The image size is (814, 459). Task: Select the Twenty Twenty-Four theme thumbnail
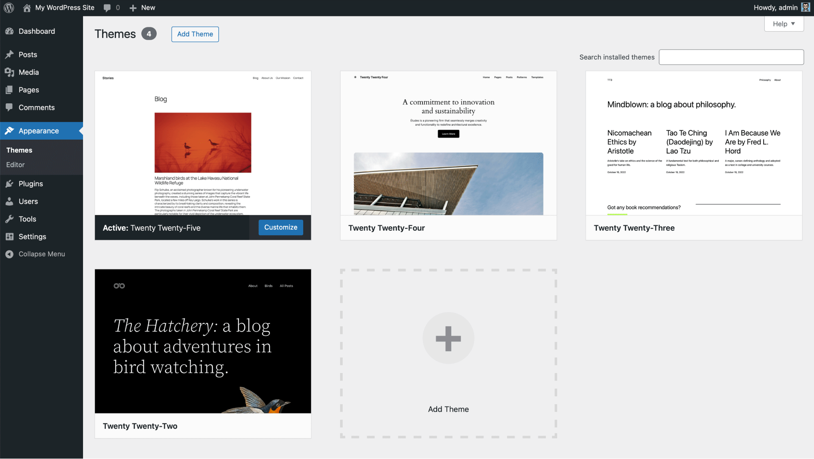[x=448, y=143]
